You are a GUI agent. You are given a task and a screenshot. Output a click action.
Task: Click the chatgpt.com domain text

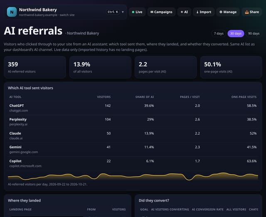click(19, 111)
